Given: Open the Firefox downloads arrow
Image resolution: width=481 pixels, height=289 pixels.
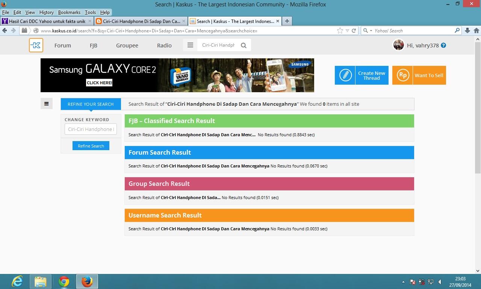Looking at the screenshot, I should [467, 30].
